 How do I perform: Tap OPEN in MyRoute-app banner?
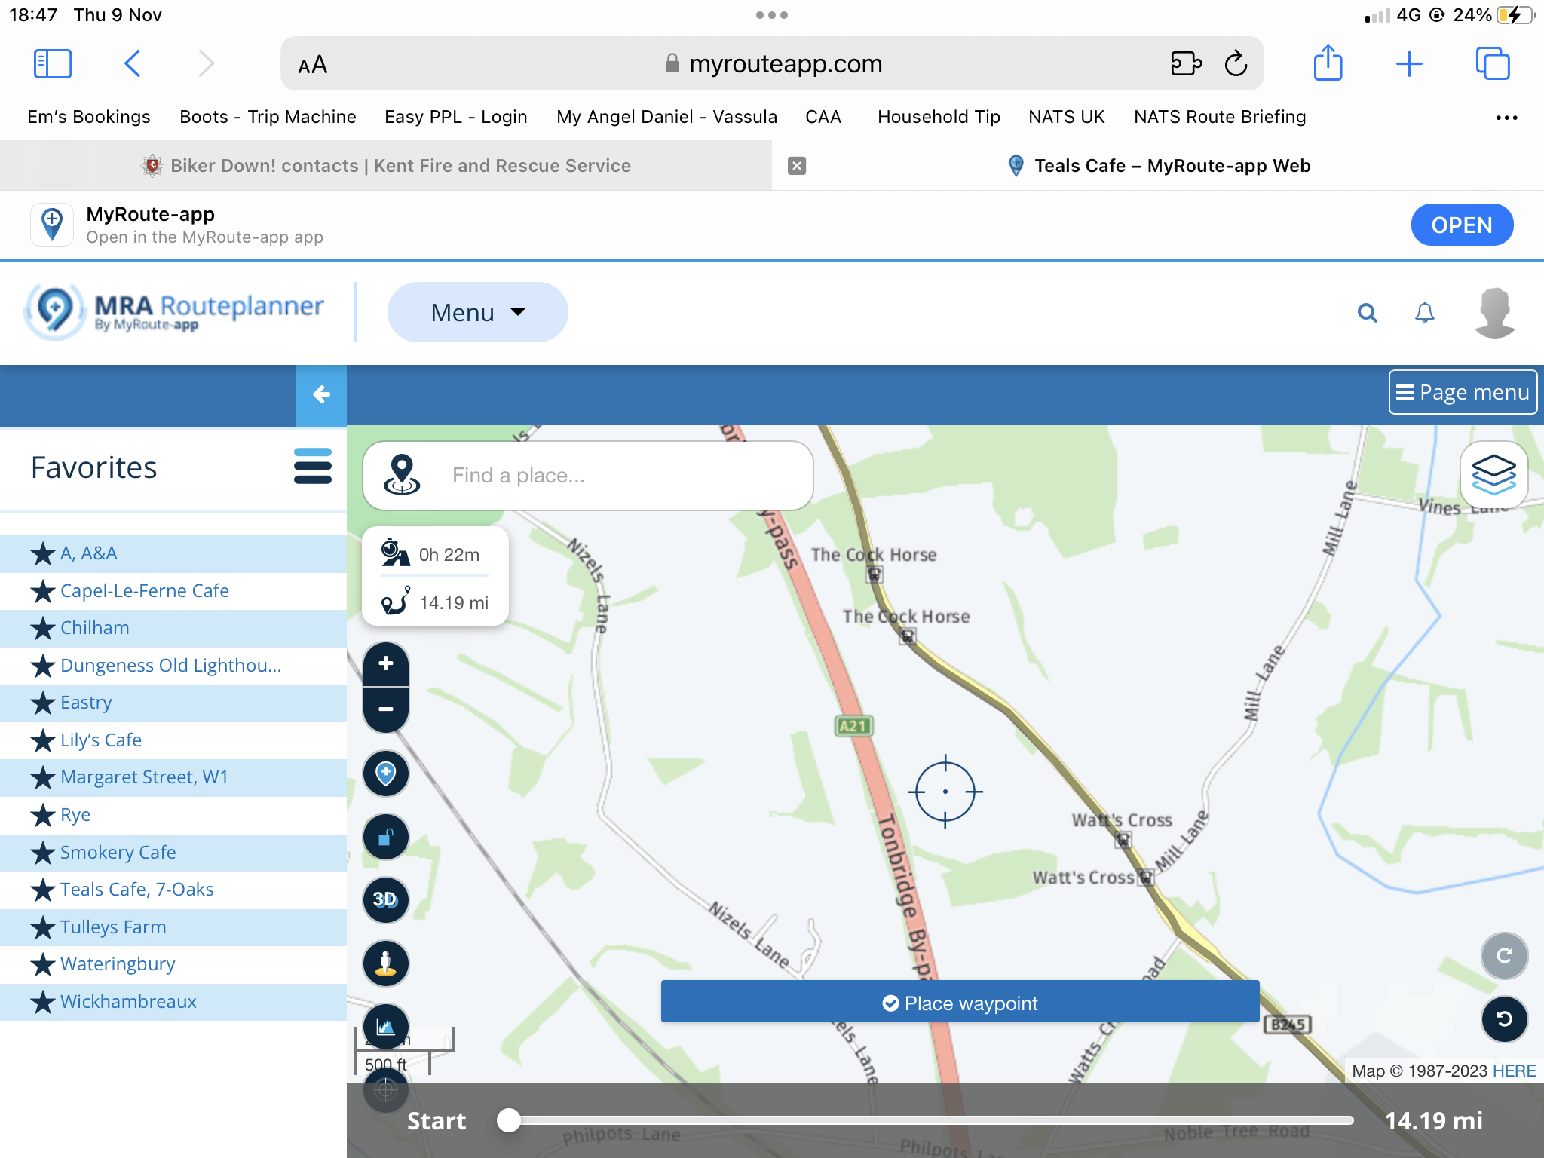coord(1462,225)
